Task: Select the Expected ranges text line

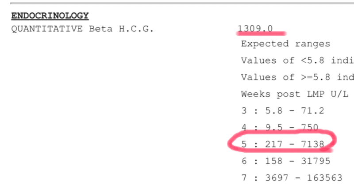Action: point(285,44)
